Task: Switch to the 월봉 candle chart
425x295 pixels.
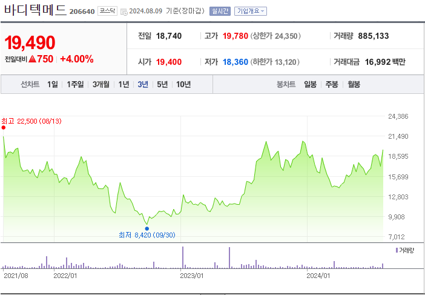Action: 354,85
